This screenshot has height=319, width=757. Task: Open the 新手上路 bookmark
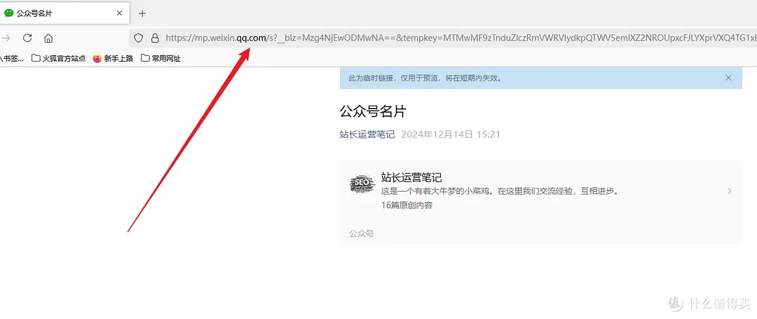tap(113, 58)
